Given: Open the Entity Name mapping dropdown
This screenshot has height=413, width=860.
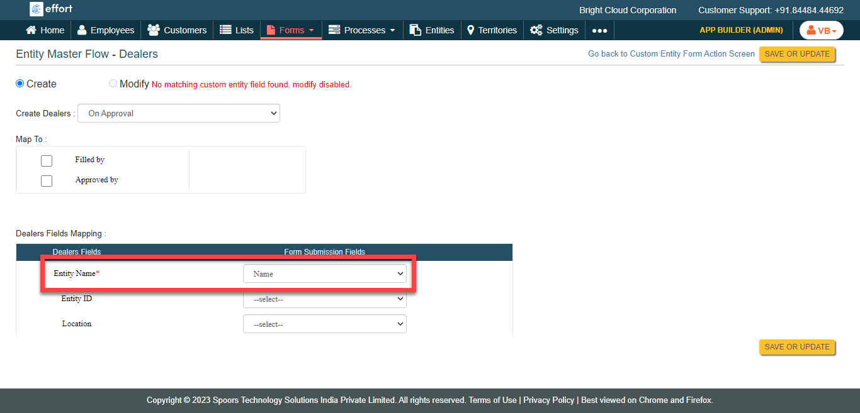Looking at the screenshot, I should tap(324, 274).
